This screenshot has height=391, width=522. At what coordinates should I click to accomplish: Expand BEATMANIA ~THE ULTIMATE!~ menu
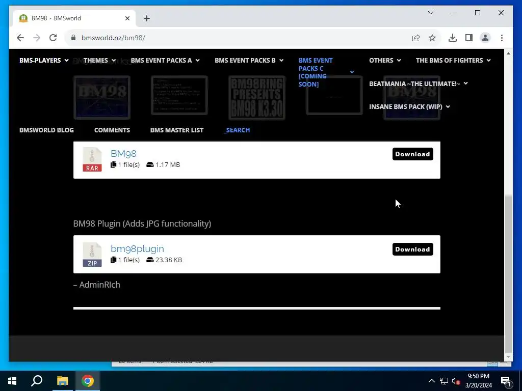(x=419, y=83)
